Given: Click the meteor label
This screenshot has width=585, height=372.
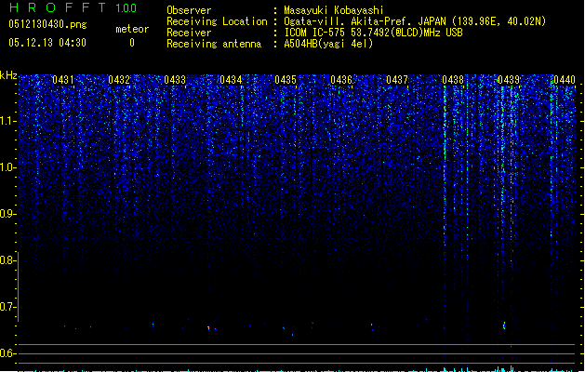Looking at the screenshot, I should coord(132,29).
